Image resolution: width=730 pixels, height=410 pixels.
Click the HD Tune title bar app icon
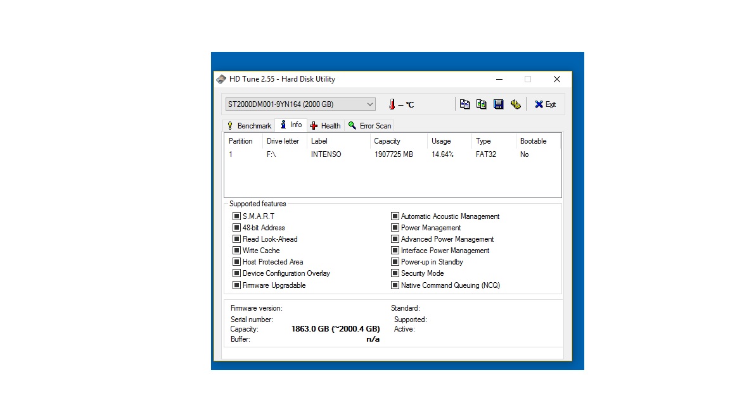[x=221, y=79]
